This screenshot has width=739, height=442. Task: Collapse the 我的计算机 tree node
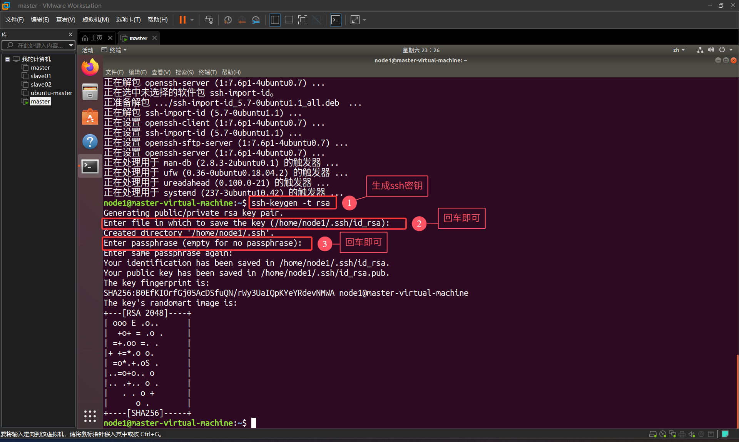(7, 59)
